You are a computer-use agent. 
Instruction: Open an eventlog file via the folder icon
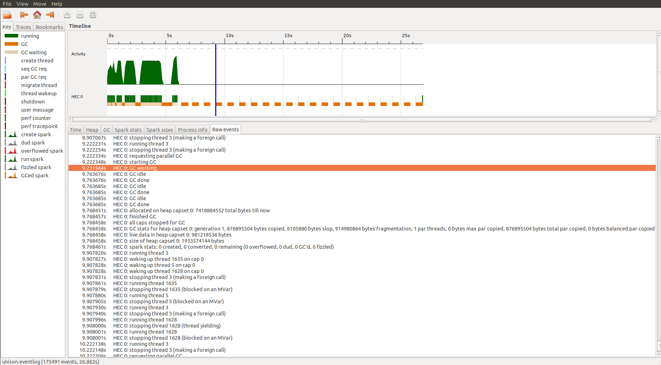pos(7,15)
